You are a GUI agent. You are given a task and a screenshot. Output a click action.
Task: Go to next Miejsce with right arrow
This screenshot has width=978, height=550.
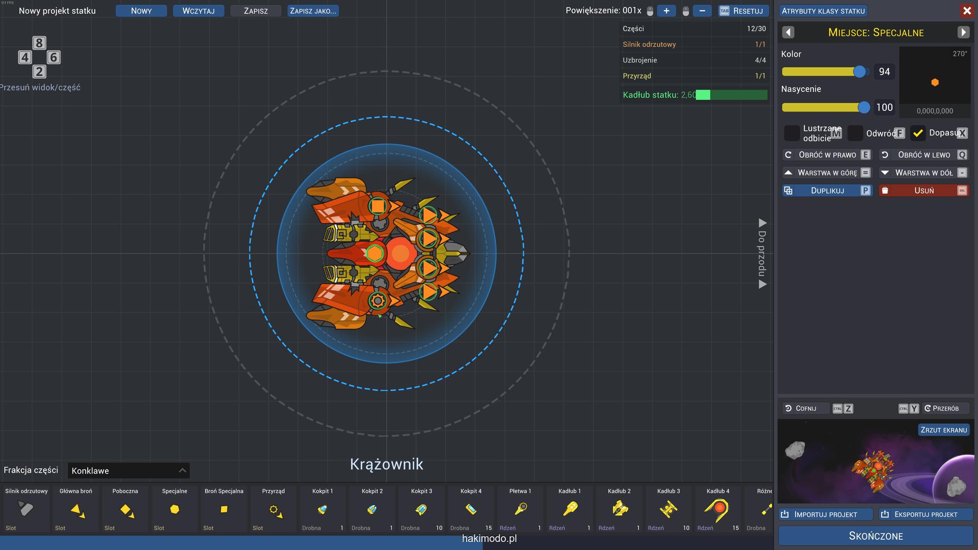pyautogui.click(x=963, y=33)
